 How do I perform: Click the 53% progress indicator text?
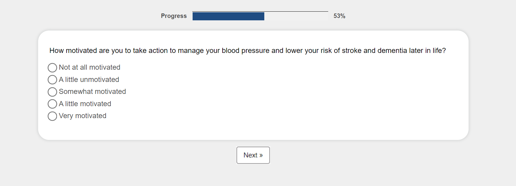pyautogui.click(x=339, y=16)
